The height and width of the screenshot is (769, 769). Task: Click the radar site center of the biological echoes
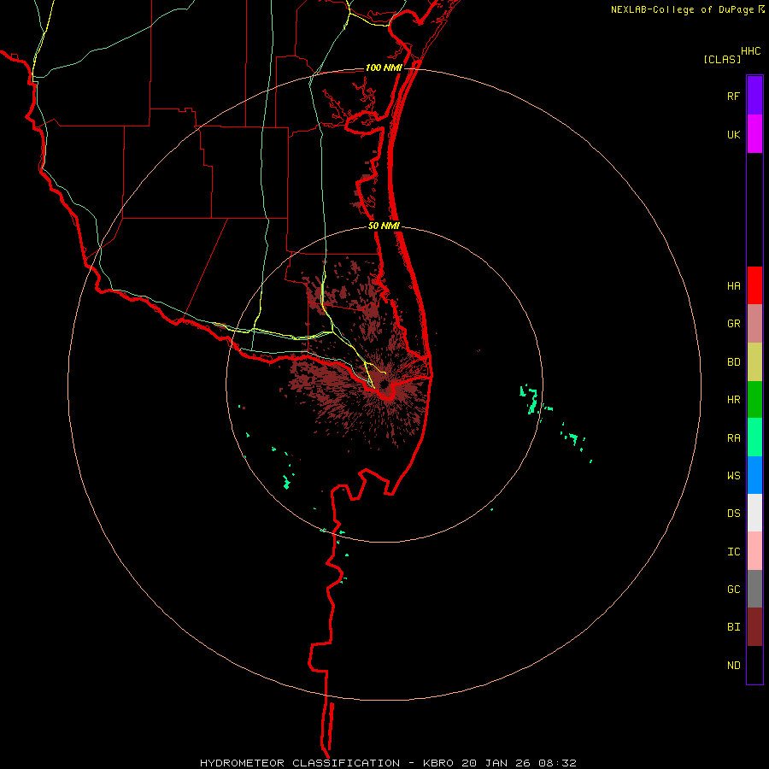point(384,384)
